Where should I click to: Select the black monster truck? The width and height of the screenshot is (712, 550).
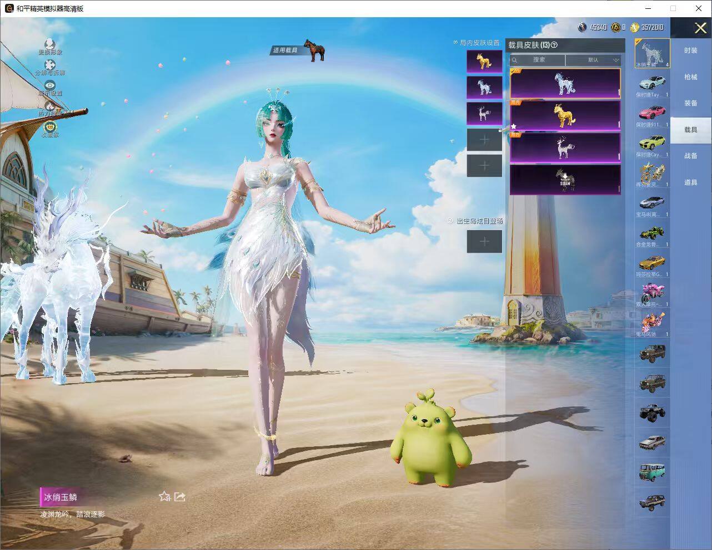(x=652, y=412)
